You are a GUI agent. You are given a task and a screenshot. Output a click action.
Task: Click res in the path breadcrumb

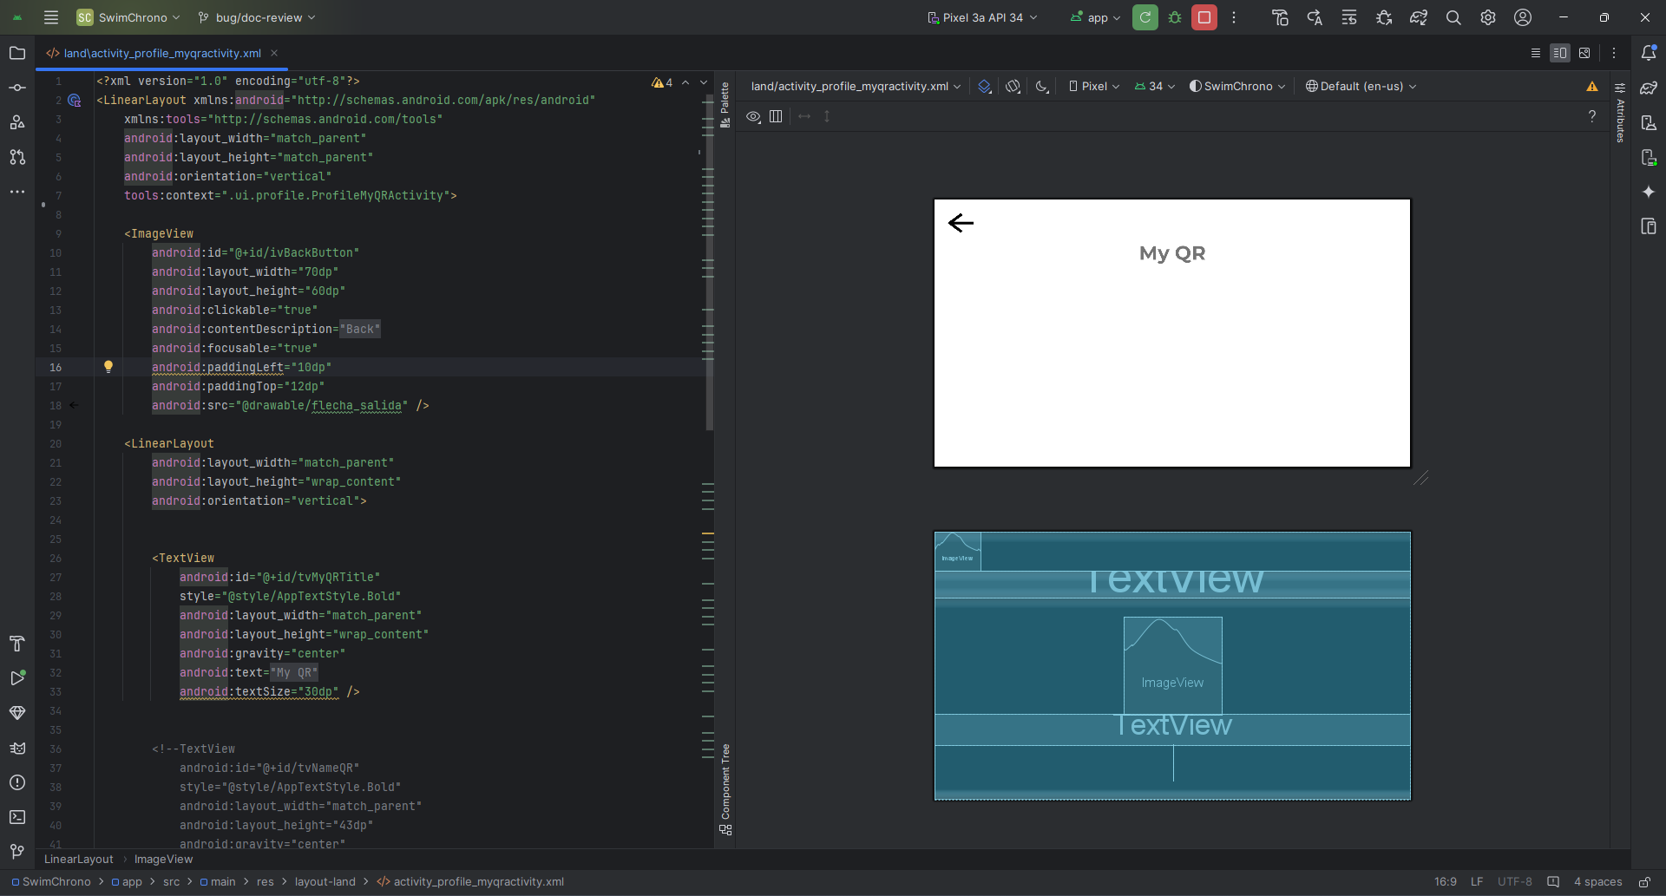point(266,882)
